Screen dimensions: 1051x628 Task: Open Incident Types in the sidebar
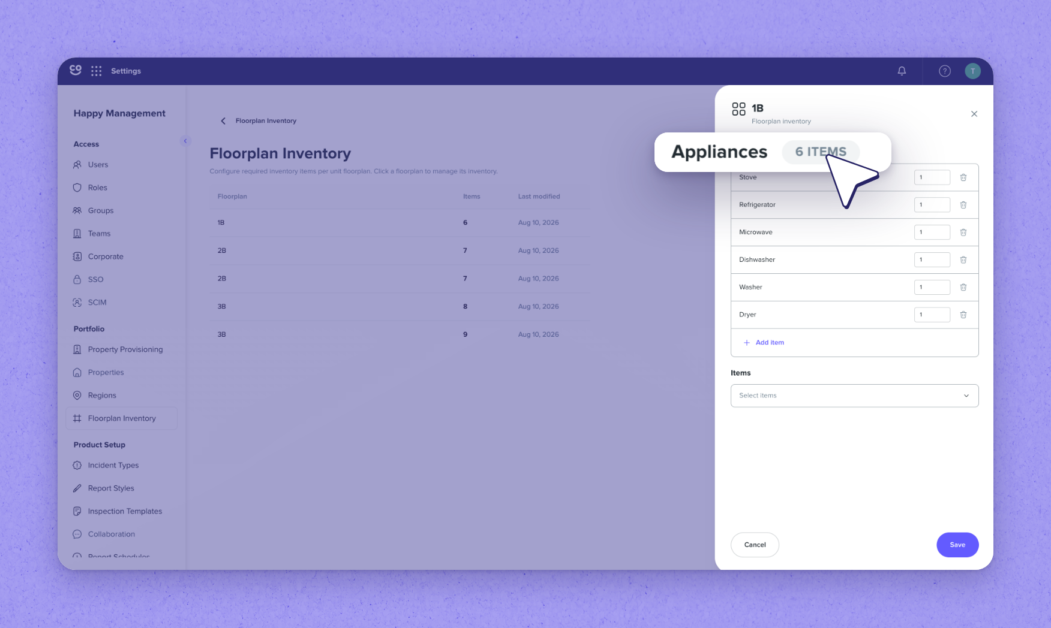(113, 466)
